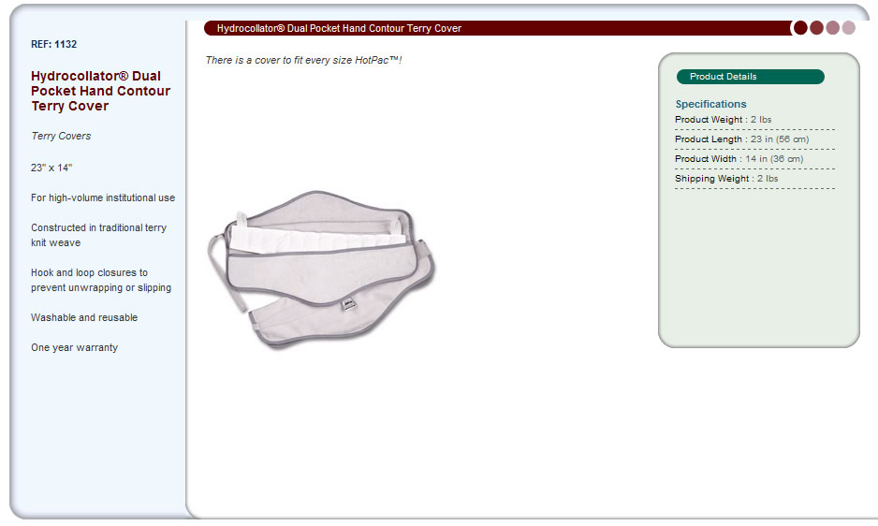Open the Product Details tab

(x=751, y=77)
